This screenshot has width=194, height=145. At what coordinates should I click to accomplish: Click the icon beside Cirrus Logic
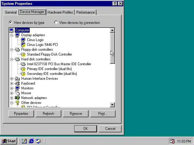pyautogui.click(x=23, y=40)
